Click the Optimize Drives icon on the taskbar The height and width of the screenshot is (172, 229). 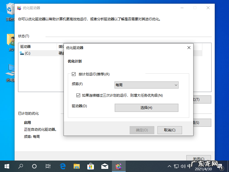(119, 166)
